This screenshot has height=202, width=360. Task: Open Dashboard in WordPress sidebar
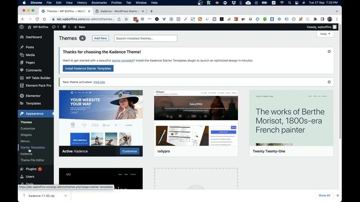[34, 37]
